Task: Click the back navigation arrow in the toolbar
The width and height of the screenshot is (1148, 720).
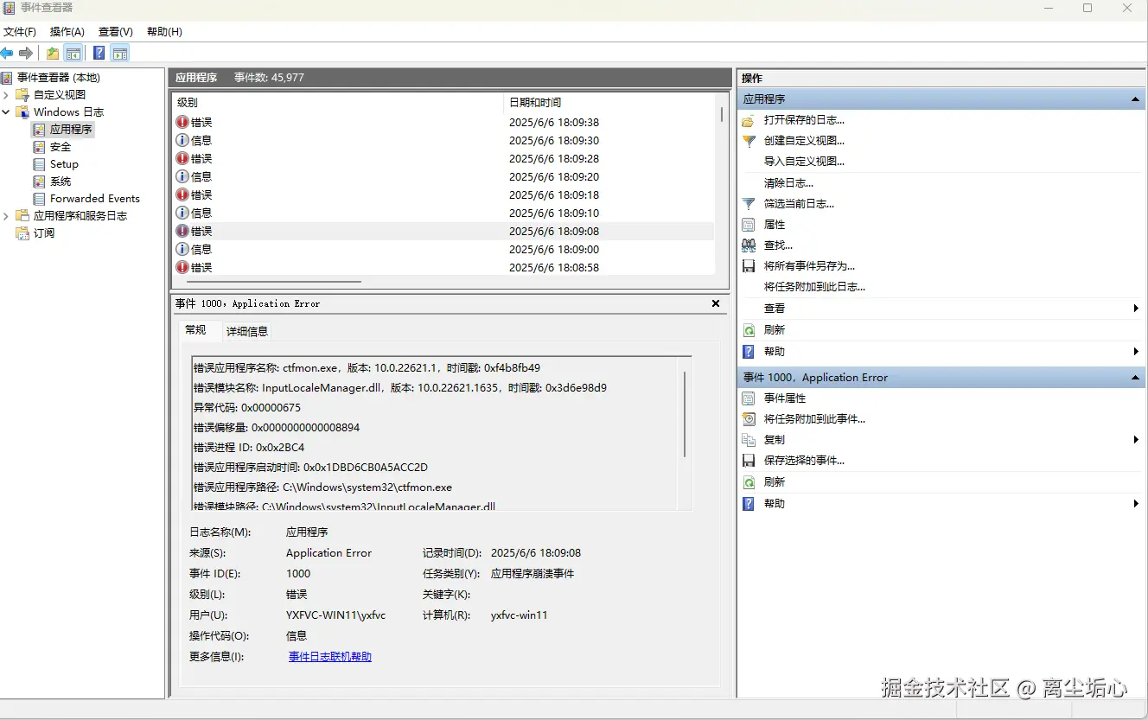Action: point(8,53)
